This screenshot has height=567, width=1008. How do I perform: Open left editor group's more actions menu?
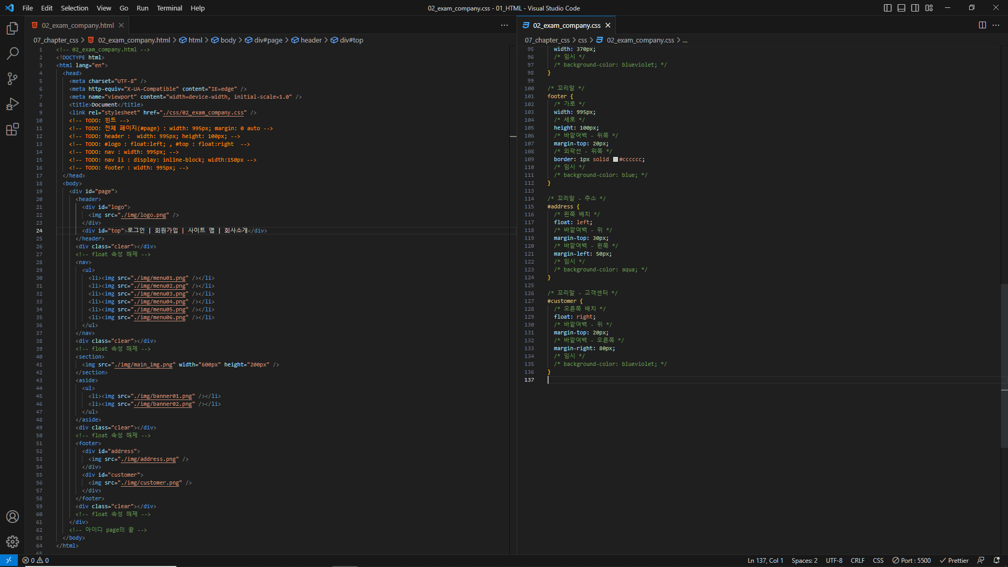coord(505,25)
